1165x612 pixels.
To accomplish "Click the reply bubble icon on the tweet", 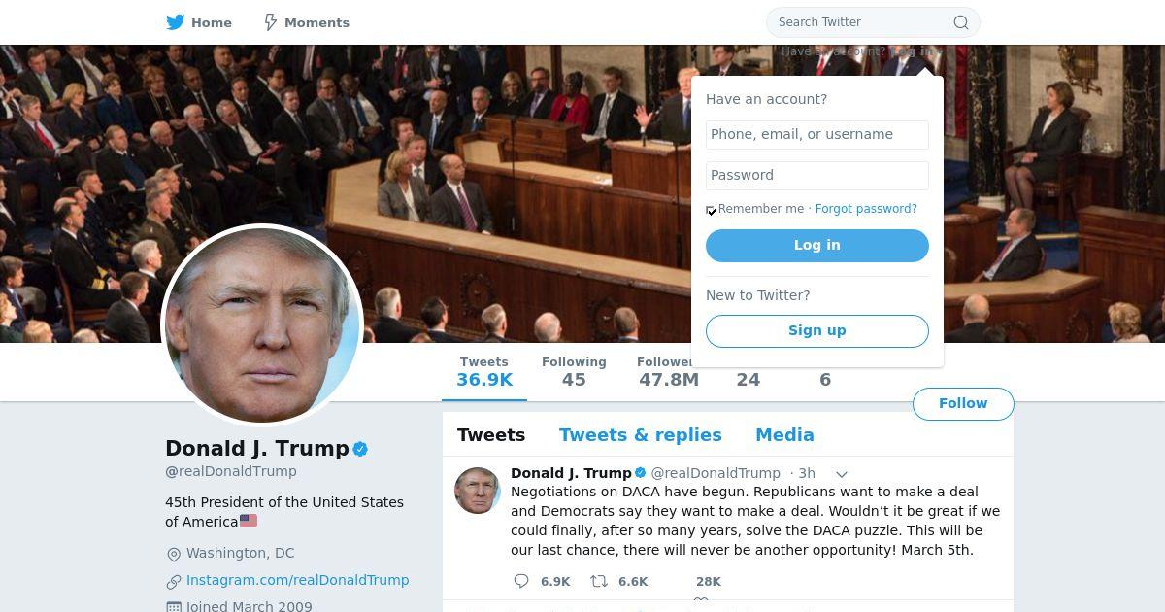I will (x=521, y=581).
